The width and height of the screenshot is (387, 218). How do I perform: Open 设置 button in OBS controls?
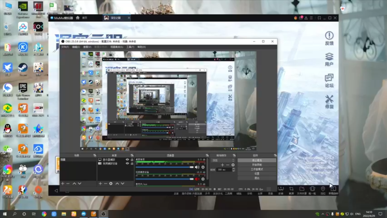[257, 174]
